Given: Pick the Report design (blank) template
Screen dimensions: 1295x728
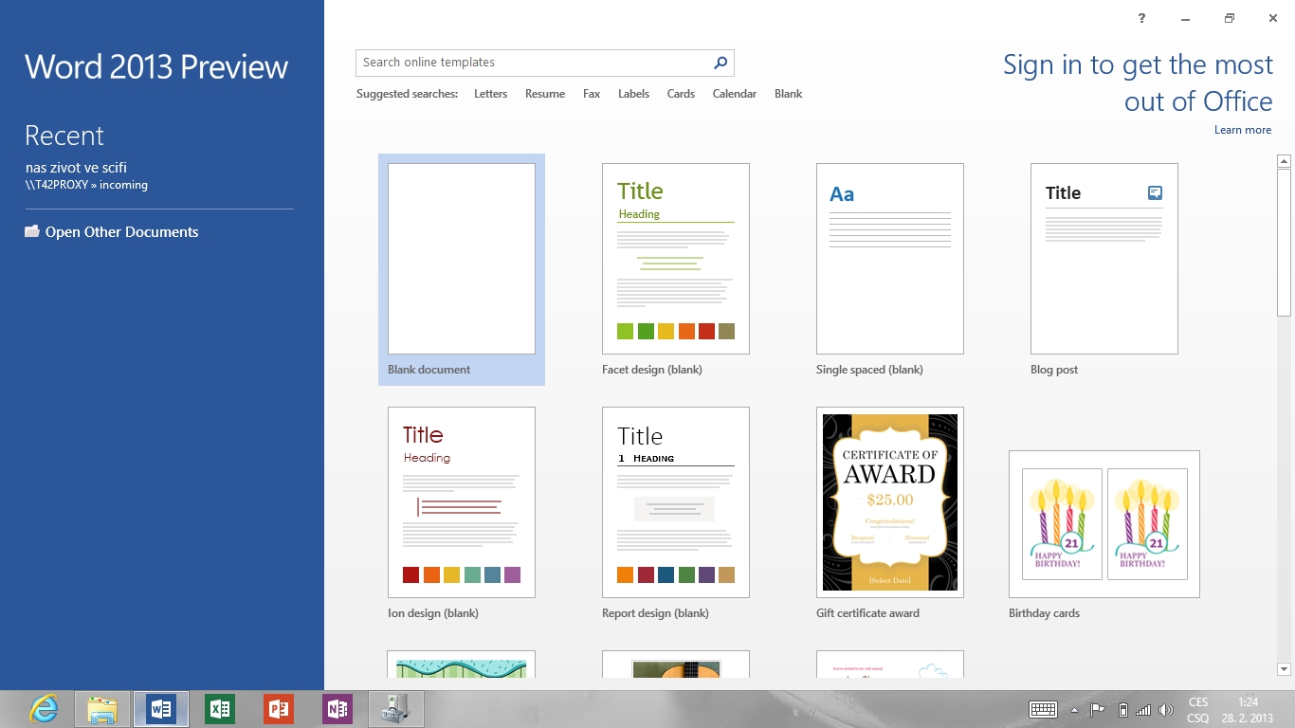Looking at the screenshot, I should [676, 513].
